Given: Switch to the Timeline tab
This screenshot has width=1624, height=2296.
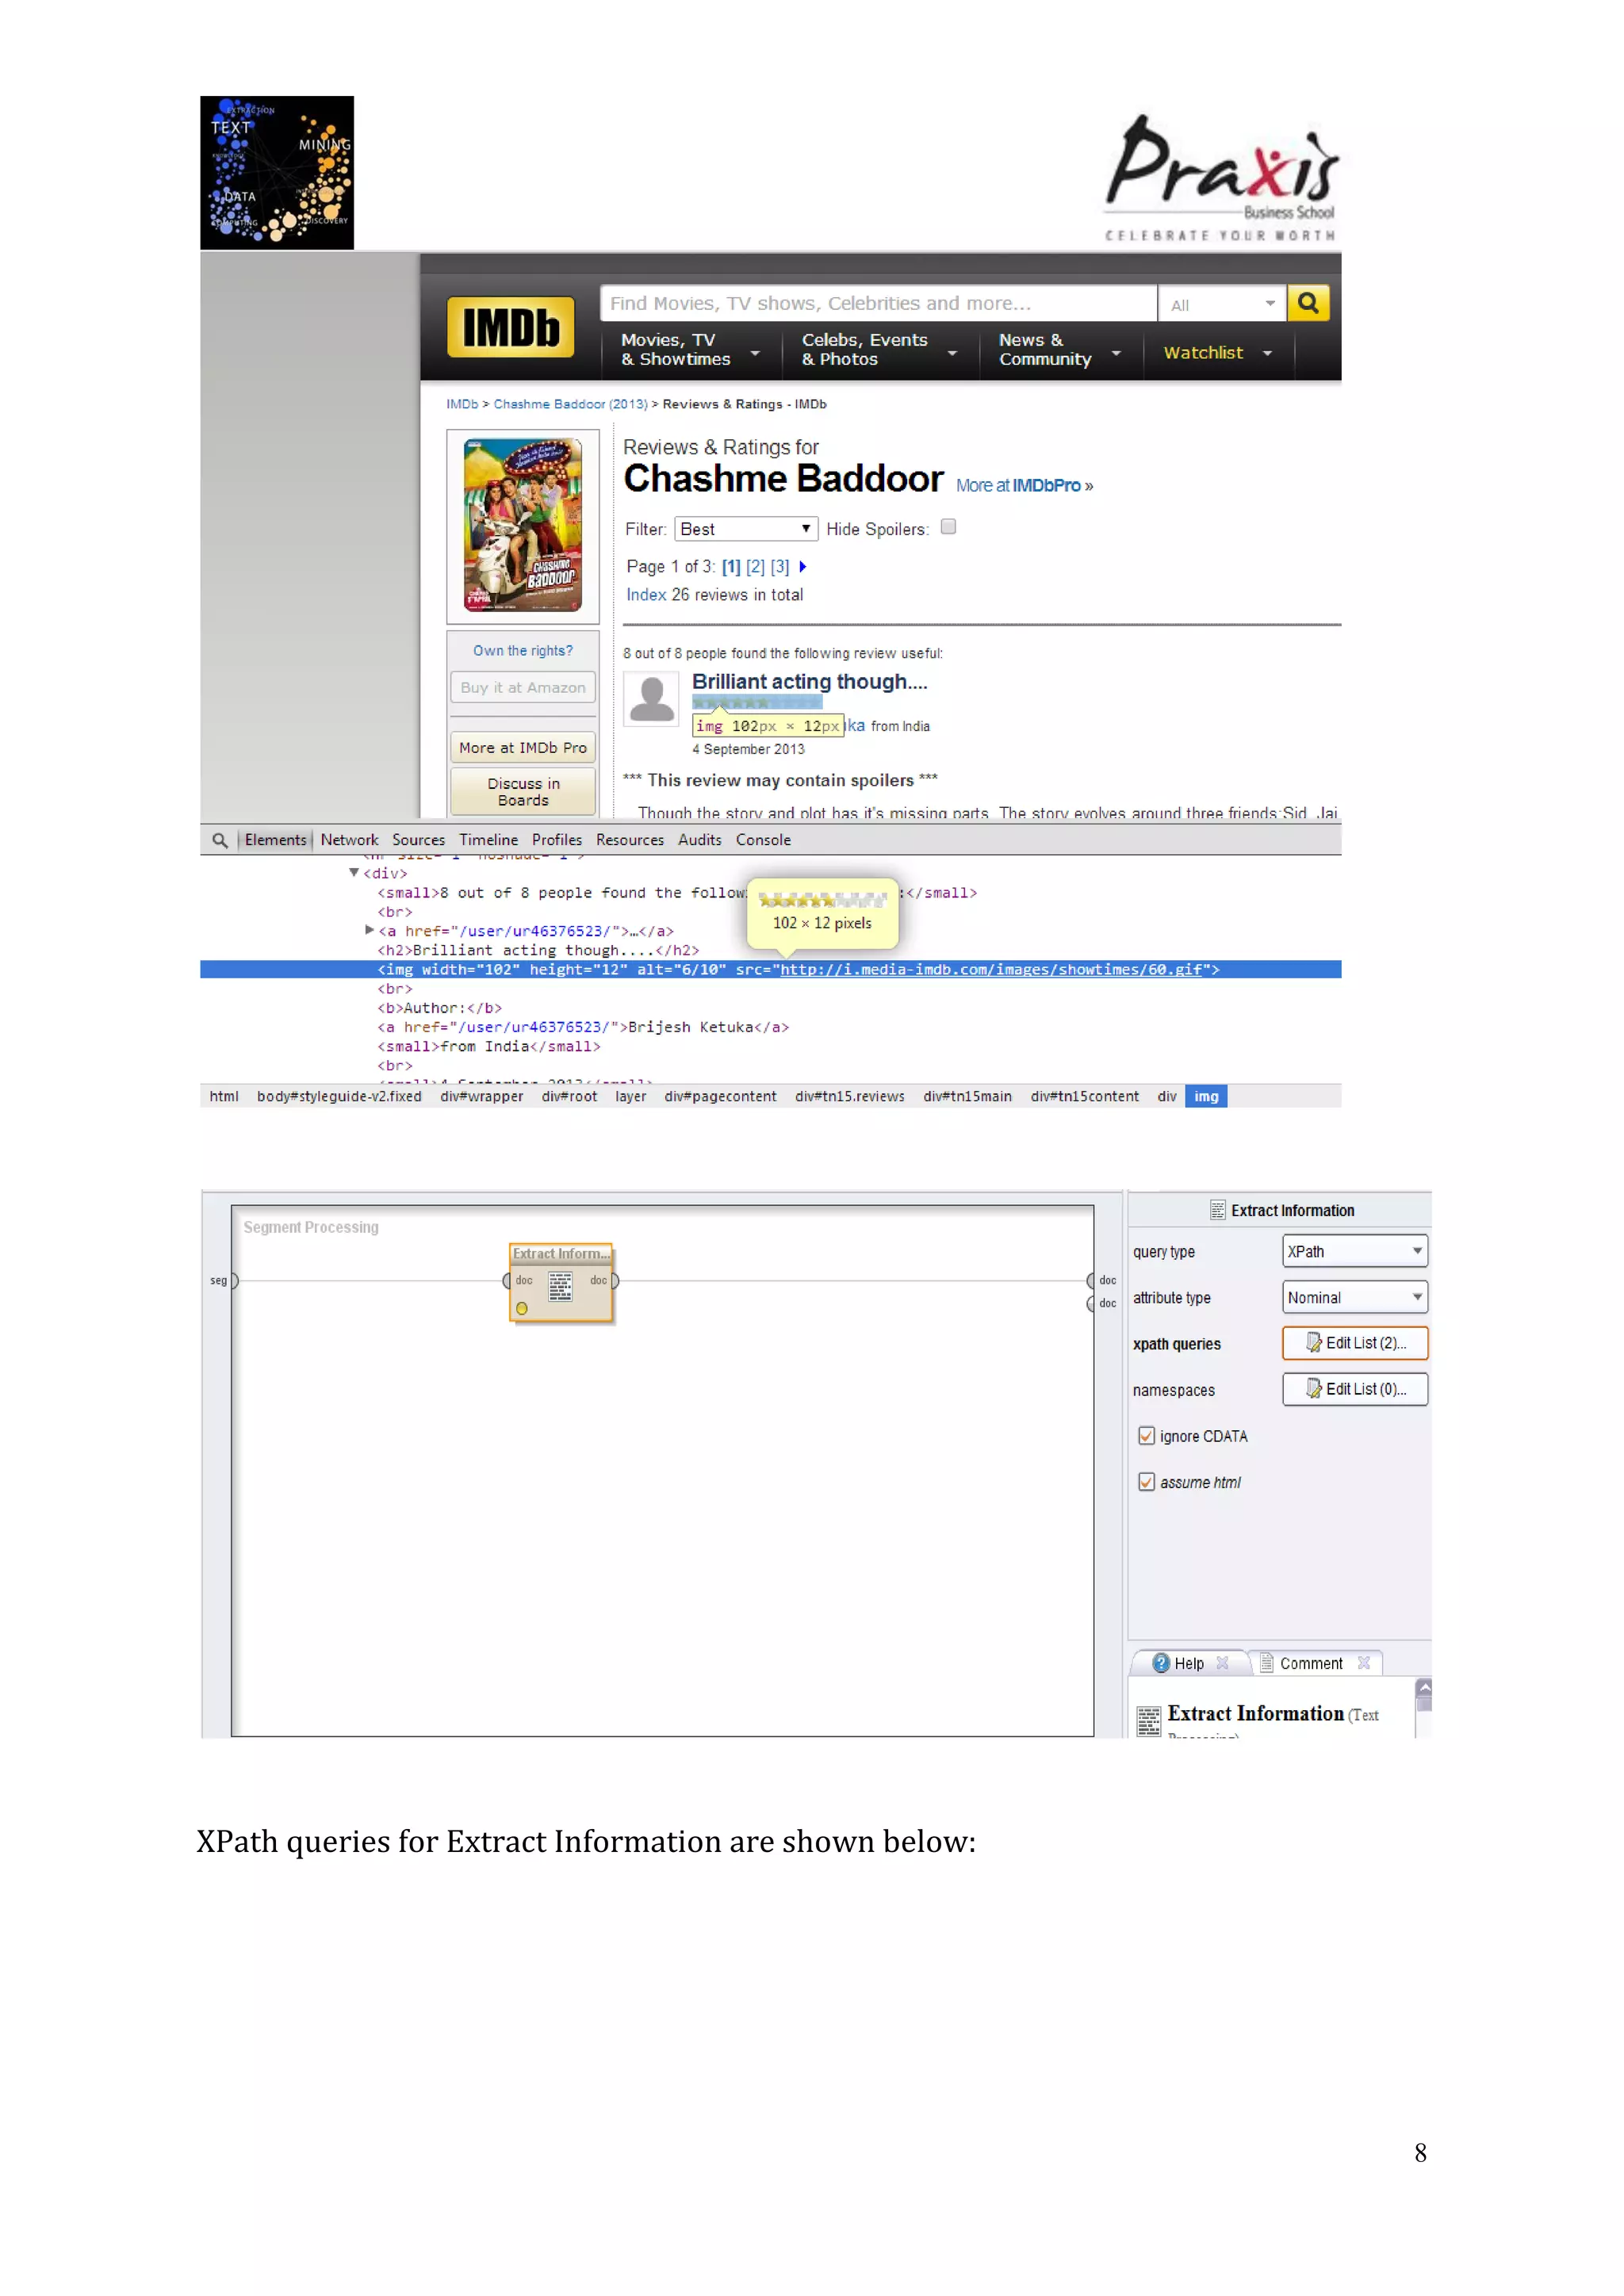Looking at the screenshot, I should (488, 840).
